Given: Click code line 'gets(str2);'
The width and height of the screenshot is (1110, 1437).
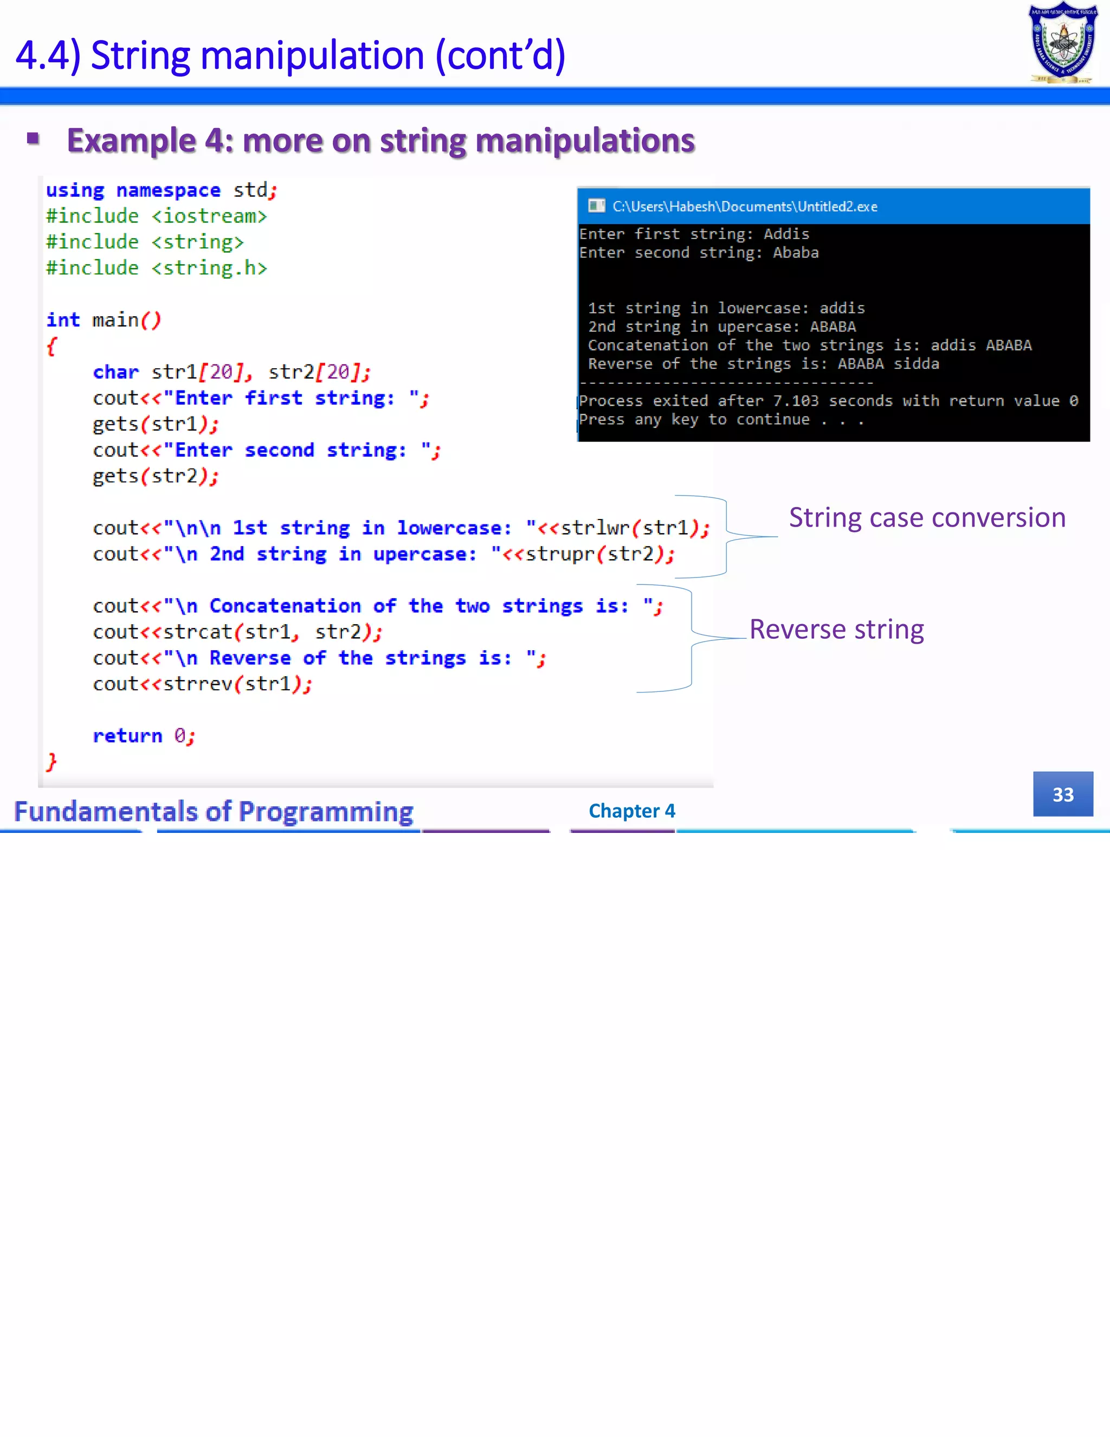Looking at the screenshot, I should 156,476.
